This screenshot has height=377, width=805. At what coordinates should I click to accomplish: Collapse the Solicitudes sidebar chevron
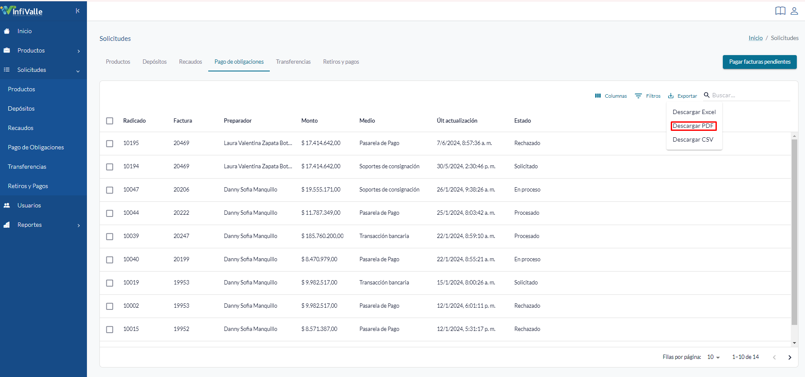[x=78, y=71]
